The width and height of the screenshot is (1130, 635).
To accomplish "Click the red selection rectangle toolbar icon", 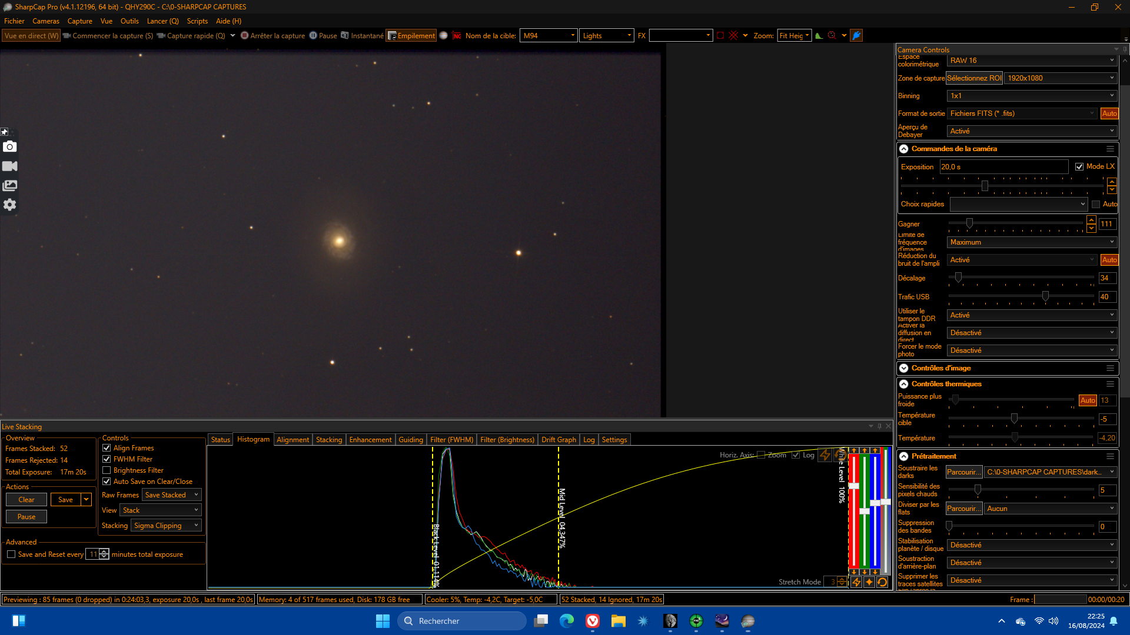I will click(720, 36).
